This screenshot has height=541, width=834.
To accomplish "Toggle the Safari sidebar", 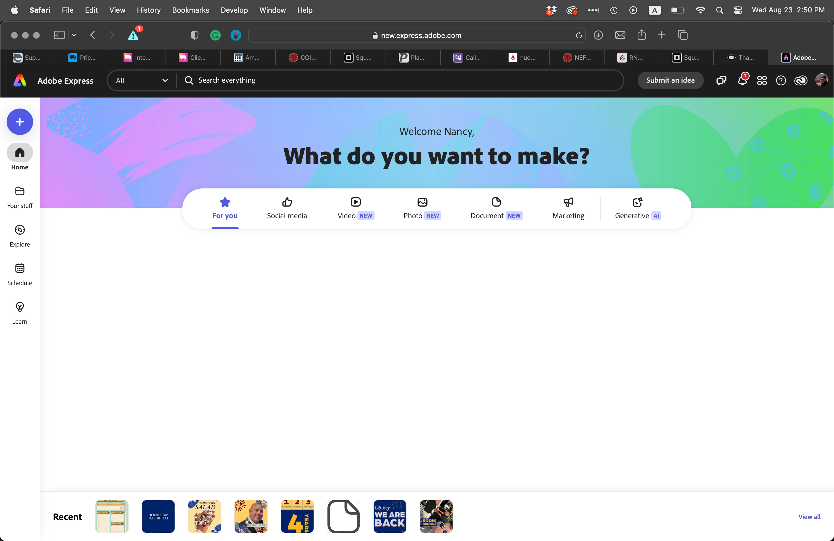I will [59, 35].
